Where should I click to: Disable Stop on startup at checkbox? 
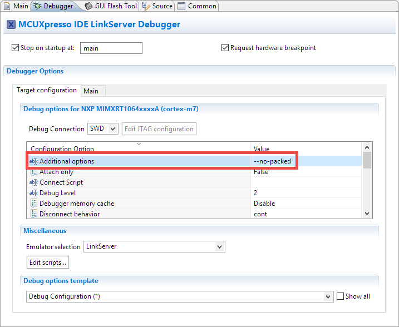tap(16, 48)
